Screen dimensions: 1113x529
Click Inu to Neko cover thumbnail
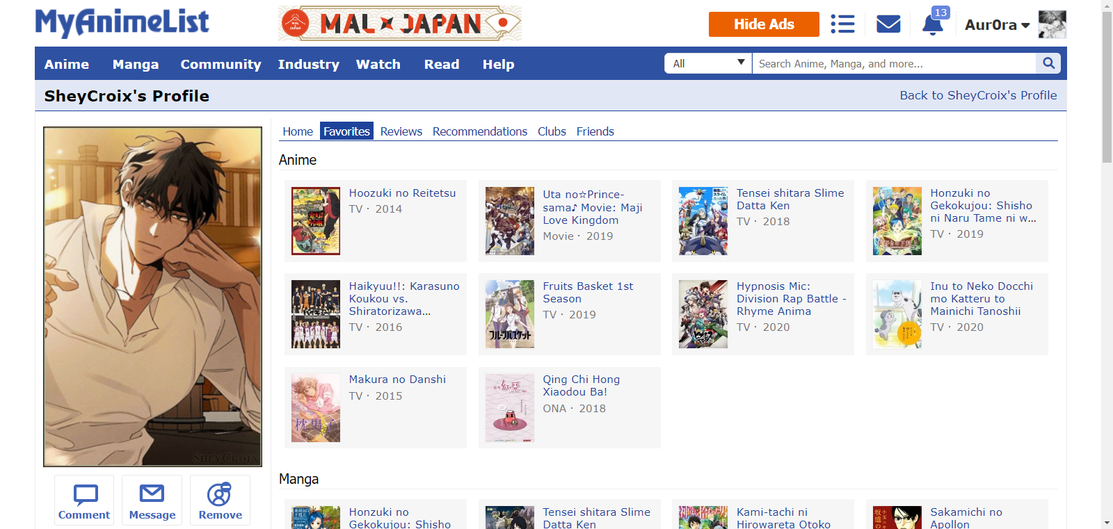pos(897,314)
